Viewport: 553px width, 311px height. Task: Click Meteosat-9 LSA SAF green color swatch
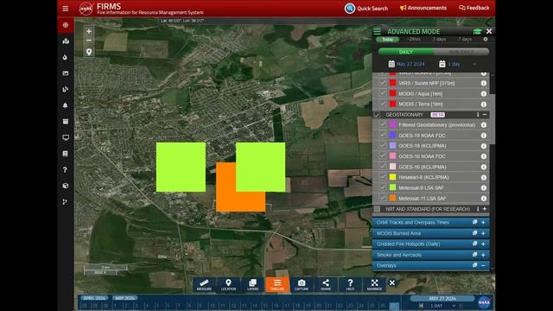coord(392,187)
